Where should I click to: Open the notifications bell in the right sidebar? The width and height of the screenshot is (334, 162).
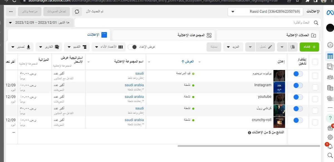330,146
